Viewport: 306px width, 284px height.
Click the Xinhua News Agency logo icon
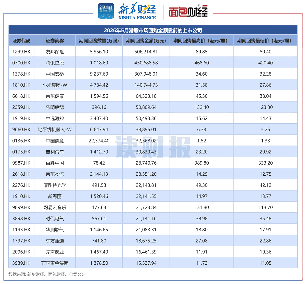point(106,11)
